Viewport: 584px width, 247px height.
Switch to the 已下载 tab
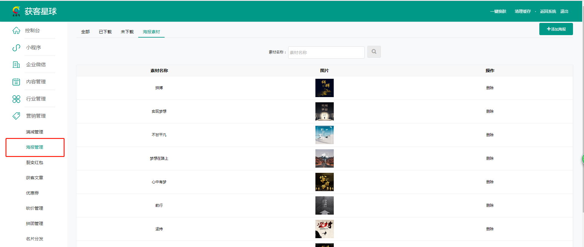pyautogui.click(x=105, y=32)
